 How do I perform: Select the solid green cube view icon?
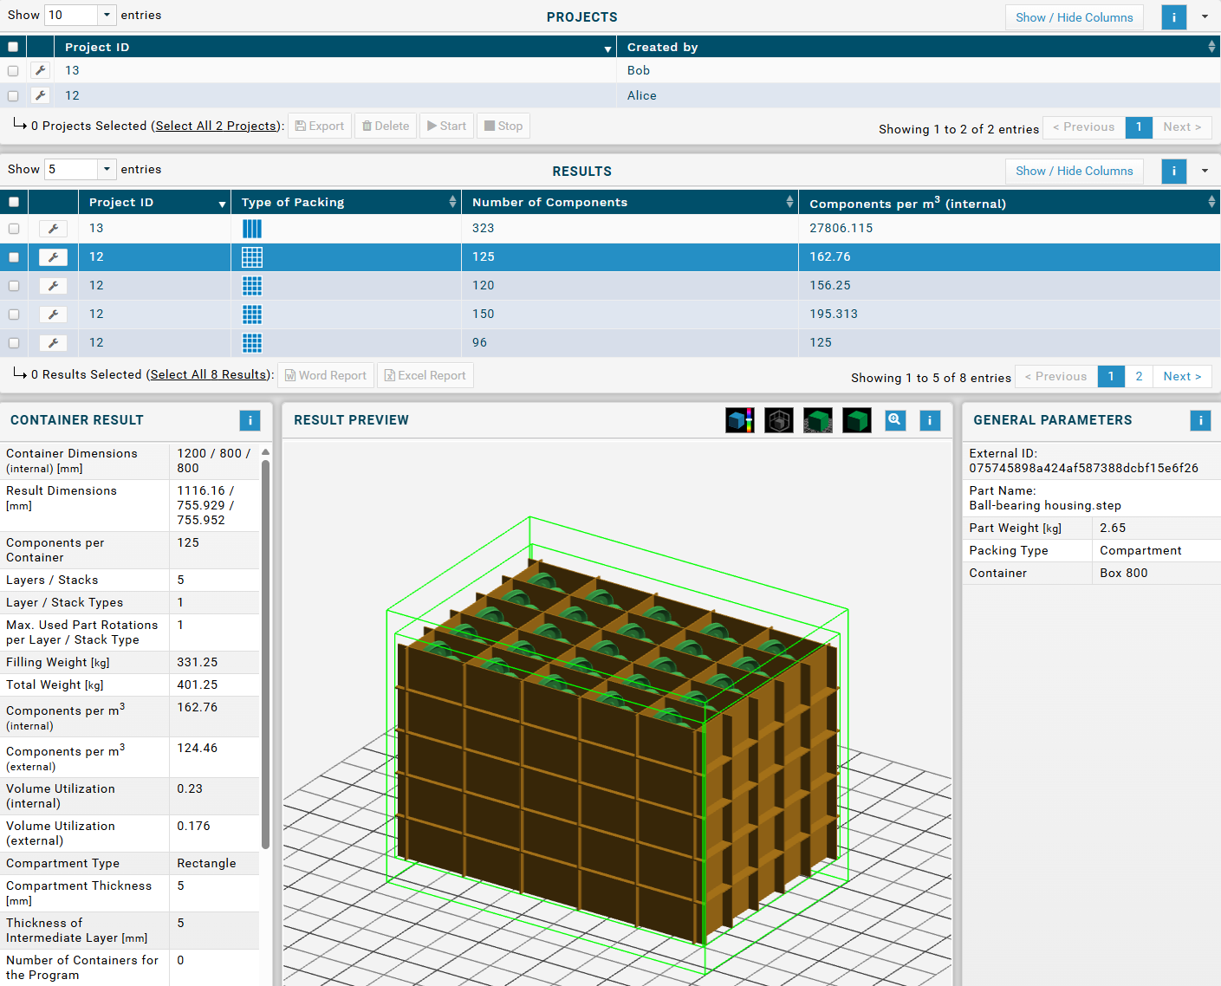coord(857,420)
